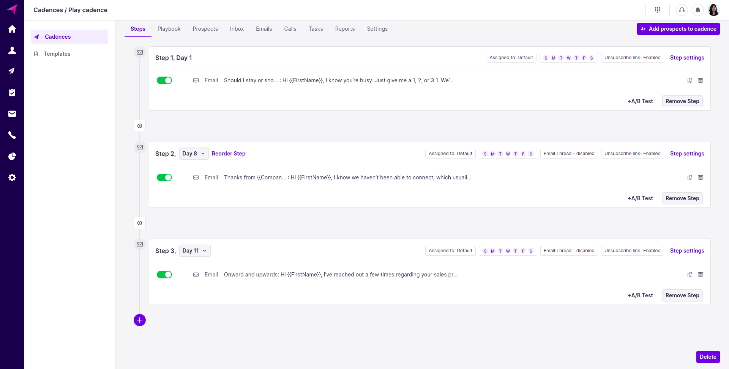Open the Reports tab
The image size is (729, 369).
[345, 29]
